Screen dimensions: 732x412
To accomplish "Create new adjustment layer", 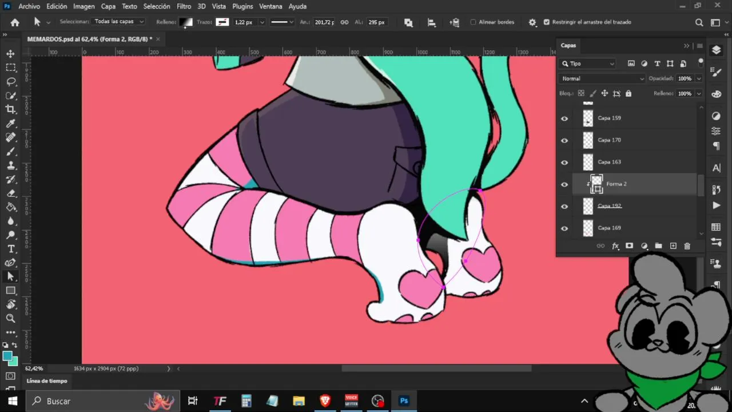I will [x=644, y=246].
